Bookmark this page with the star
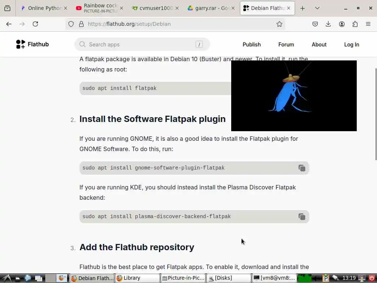 [x=279, y=24]
